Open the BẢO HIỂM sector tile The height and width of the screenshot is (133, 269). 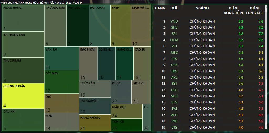pos(88,63)
